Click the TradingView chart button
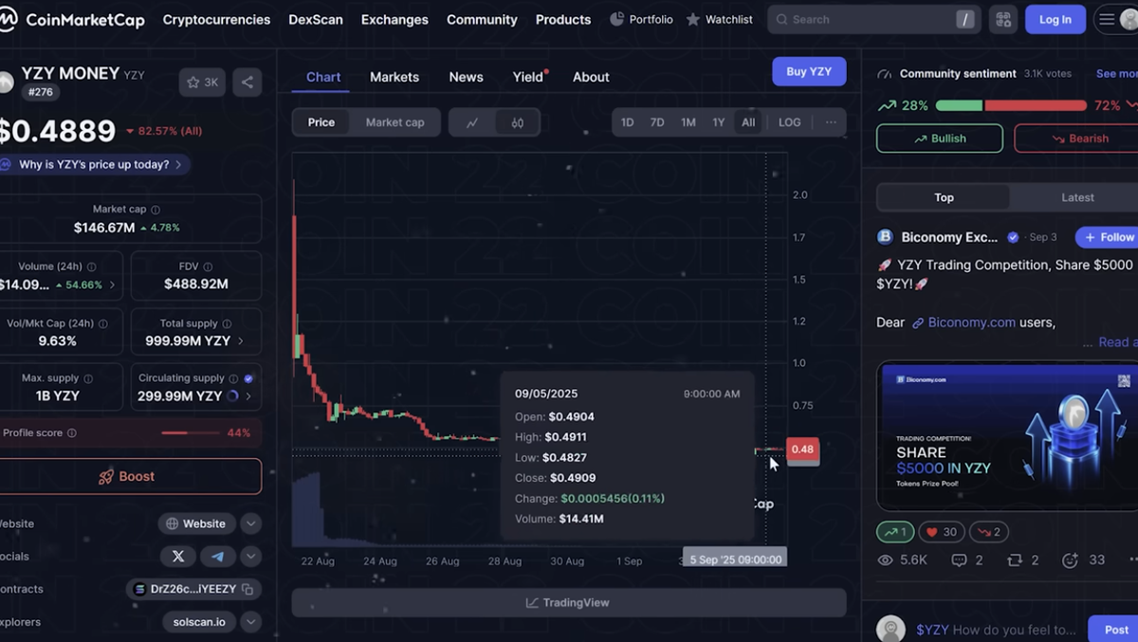Viewport: 1138px width, 642px height. tap(569, 602)
